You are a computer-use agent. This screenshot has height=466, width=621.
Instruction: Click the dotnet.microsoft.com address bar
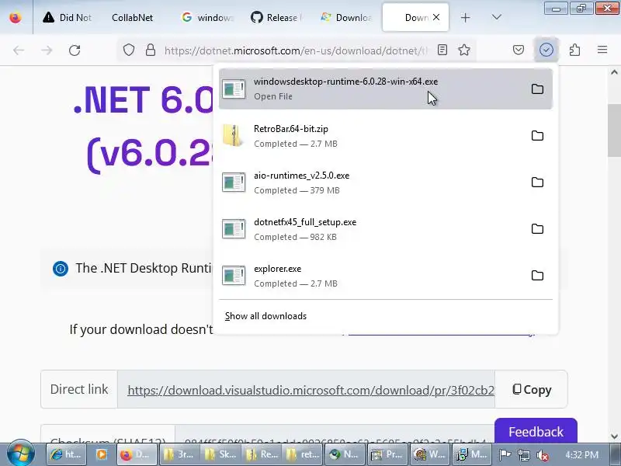(296, 50)
